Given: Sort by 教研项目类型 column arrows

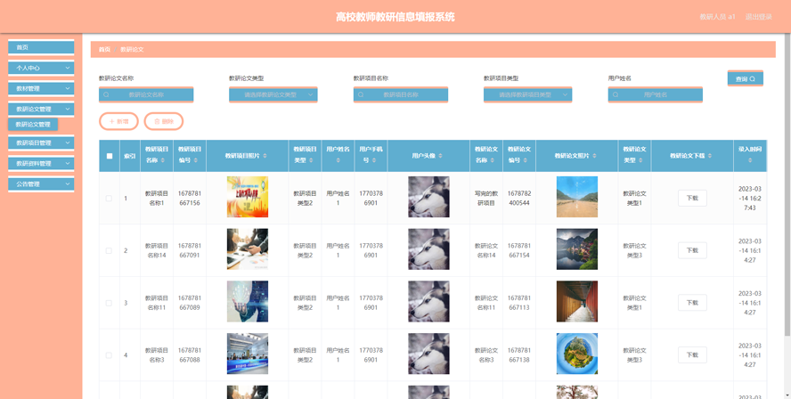Looking at the screenshot, I should click(311, 160).
